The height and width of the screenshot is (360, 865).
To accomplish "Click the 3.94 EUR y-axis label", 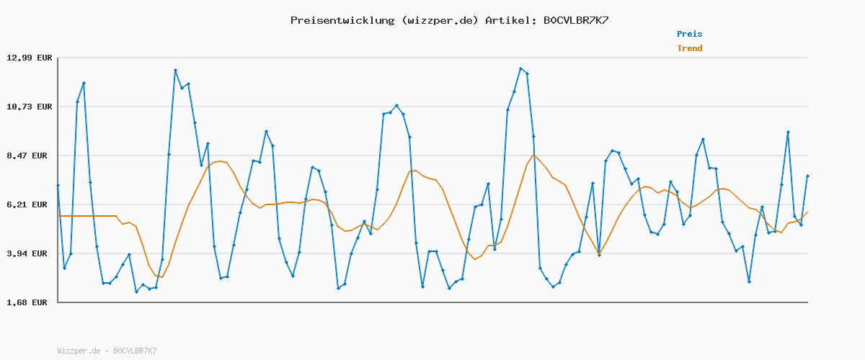I will (x=30, y=253).
